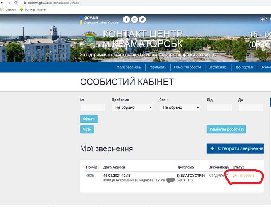Expand the Стан dropdown
Viewport: 271px width, 207px height.
[x=179, y=107]
